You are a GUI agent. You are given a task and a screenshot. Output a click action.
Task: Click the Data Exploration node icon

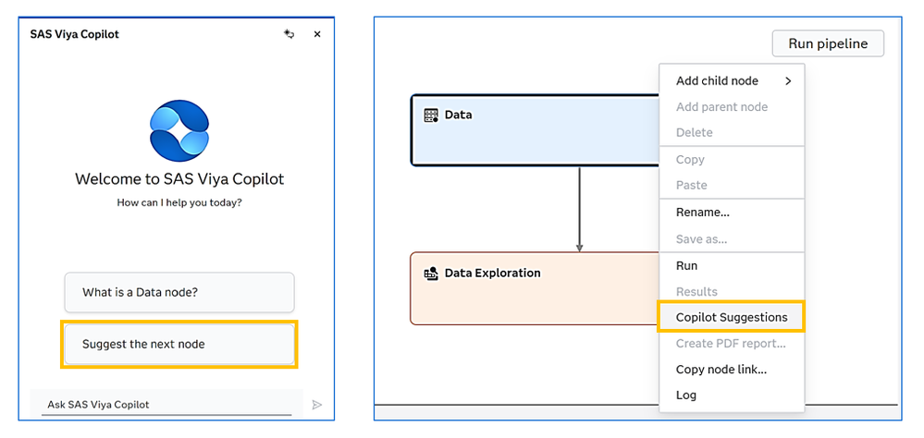pos(431,274)
